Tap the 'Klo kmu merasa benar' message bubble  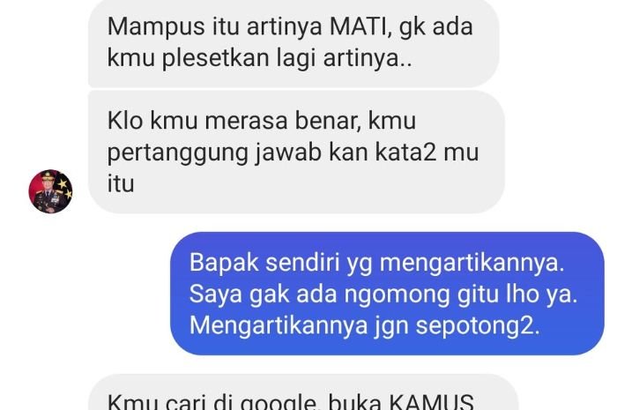pyautogui.click(x=296, y=152)
